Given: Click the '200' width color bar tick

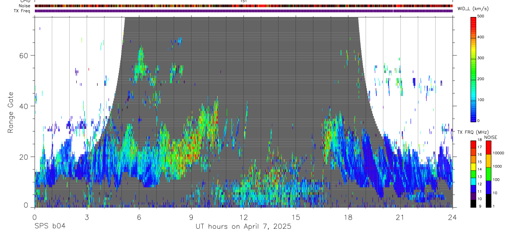Looking at the screenshot, I should 481,79.
